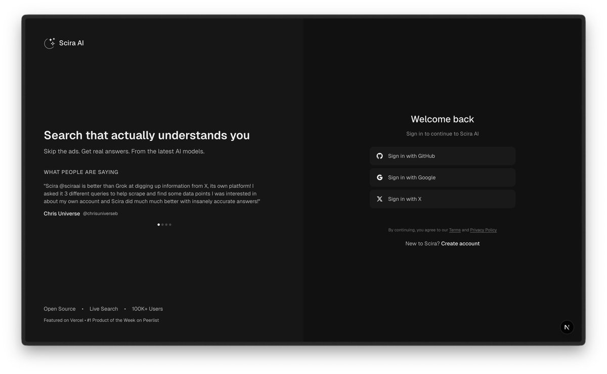Image resolution: width=607 pixels, height=374 pixels.
Task: Click the Scira AI brand name
Action: point(71,43)
